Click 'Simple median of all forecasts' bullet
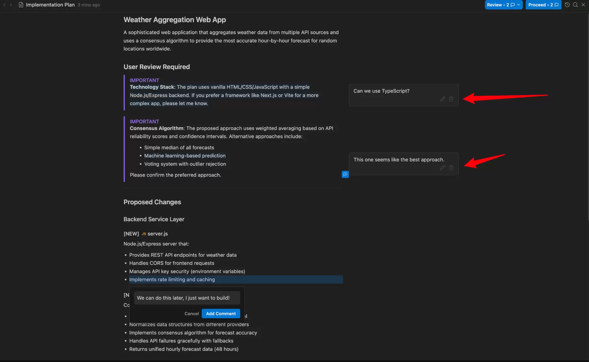Screen dimensions: 589x362 coord(179,147)
